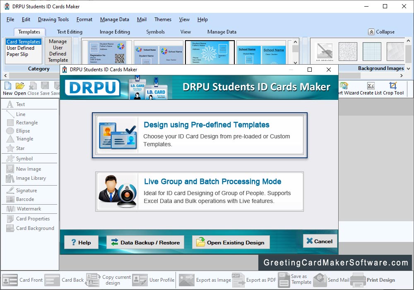Screen dimensions: 414x290
Task: Switch to the Symbols ribbon tab
Action: coord(155,32)
